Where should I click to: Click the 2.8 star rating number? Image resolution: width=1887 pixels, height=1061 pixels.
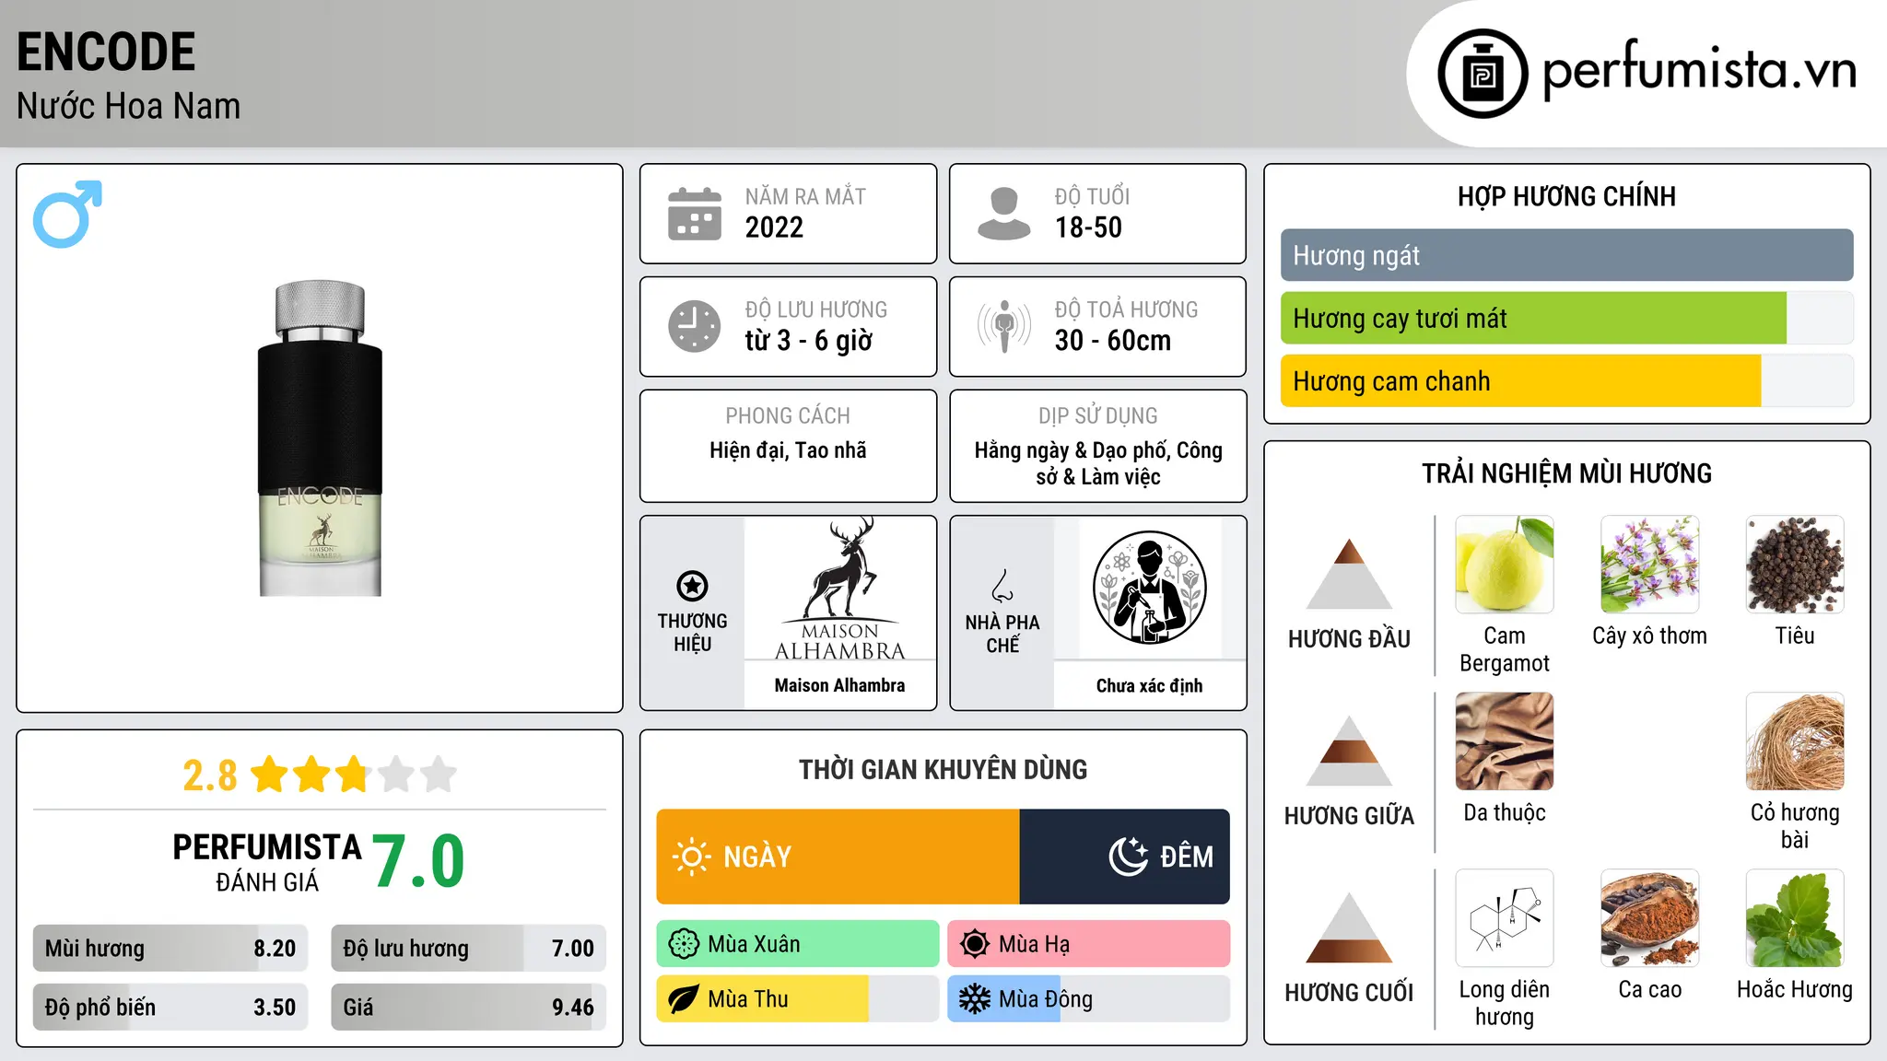coord(210,775)
